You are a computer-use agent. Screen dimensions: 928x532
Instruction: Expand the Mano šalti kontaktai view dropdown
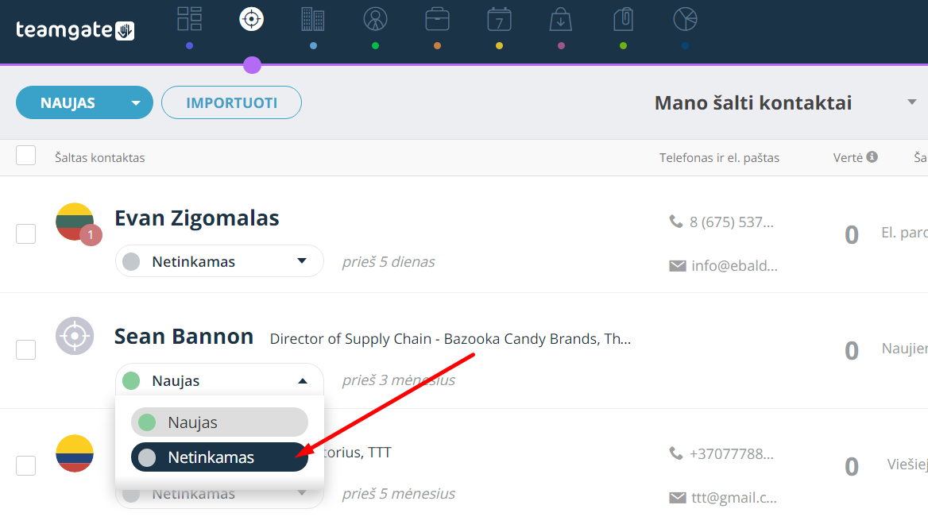(x=912, y=102)
